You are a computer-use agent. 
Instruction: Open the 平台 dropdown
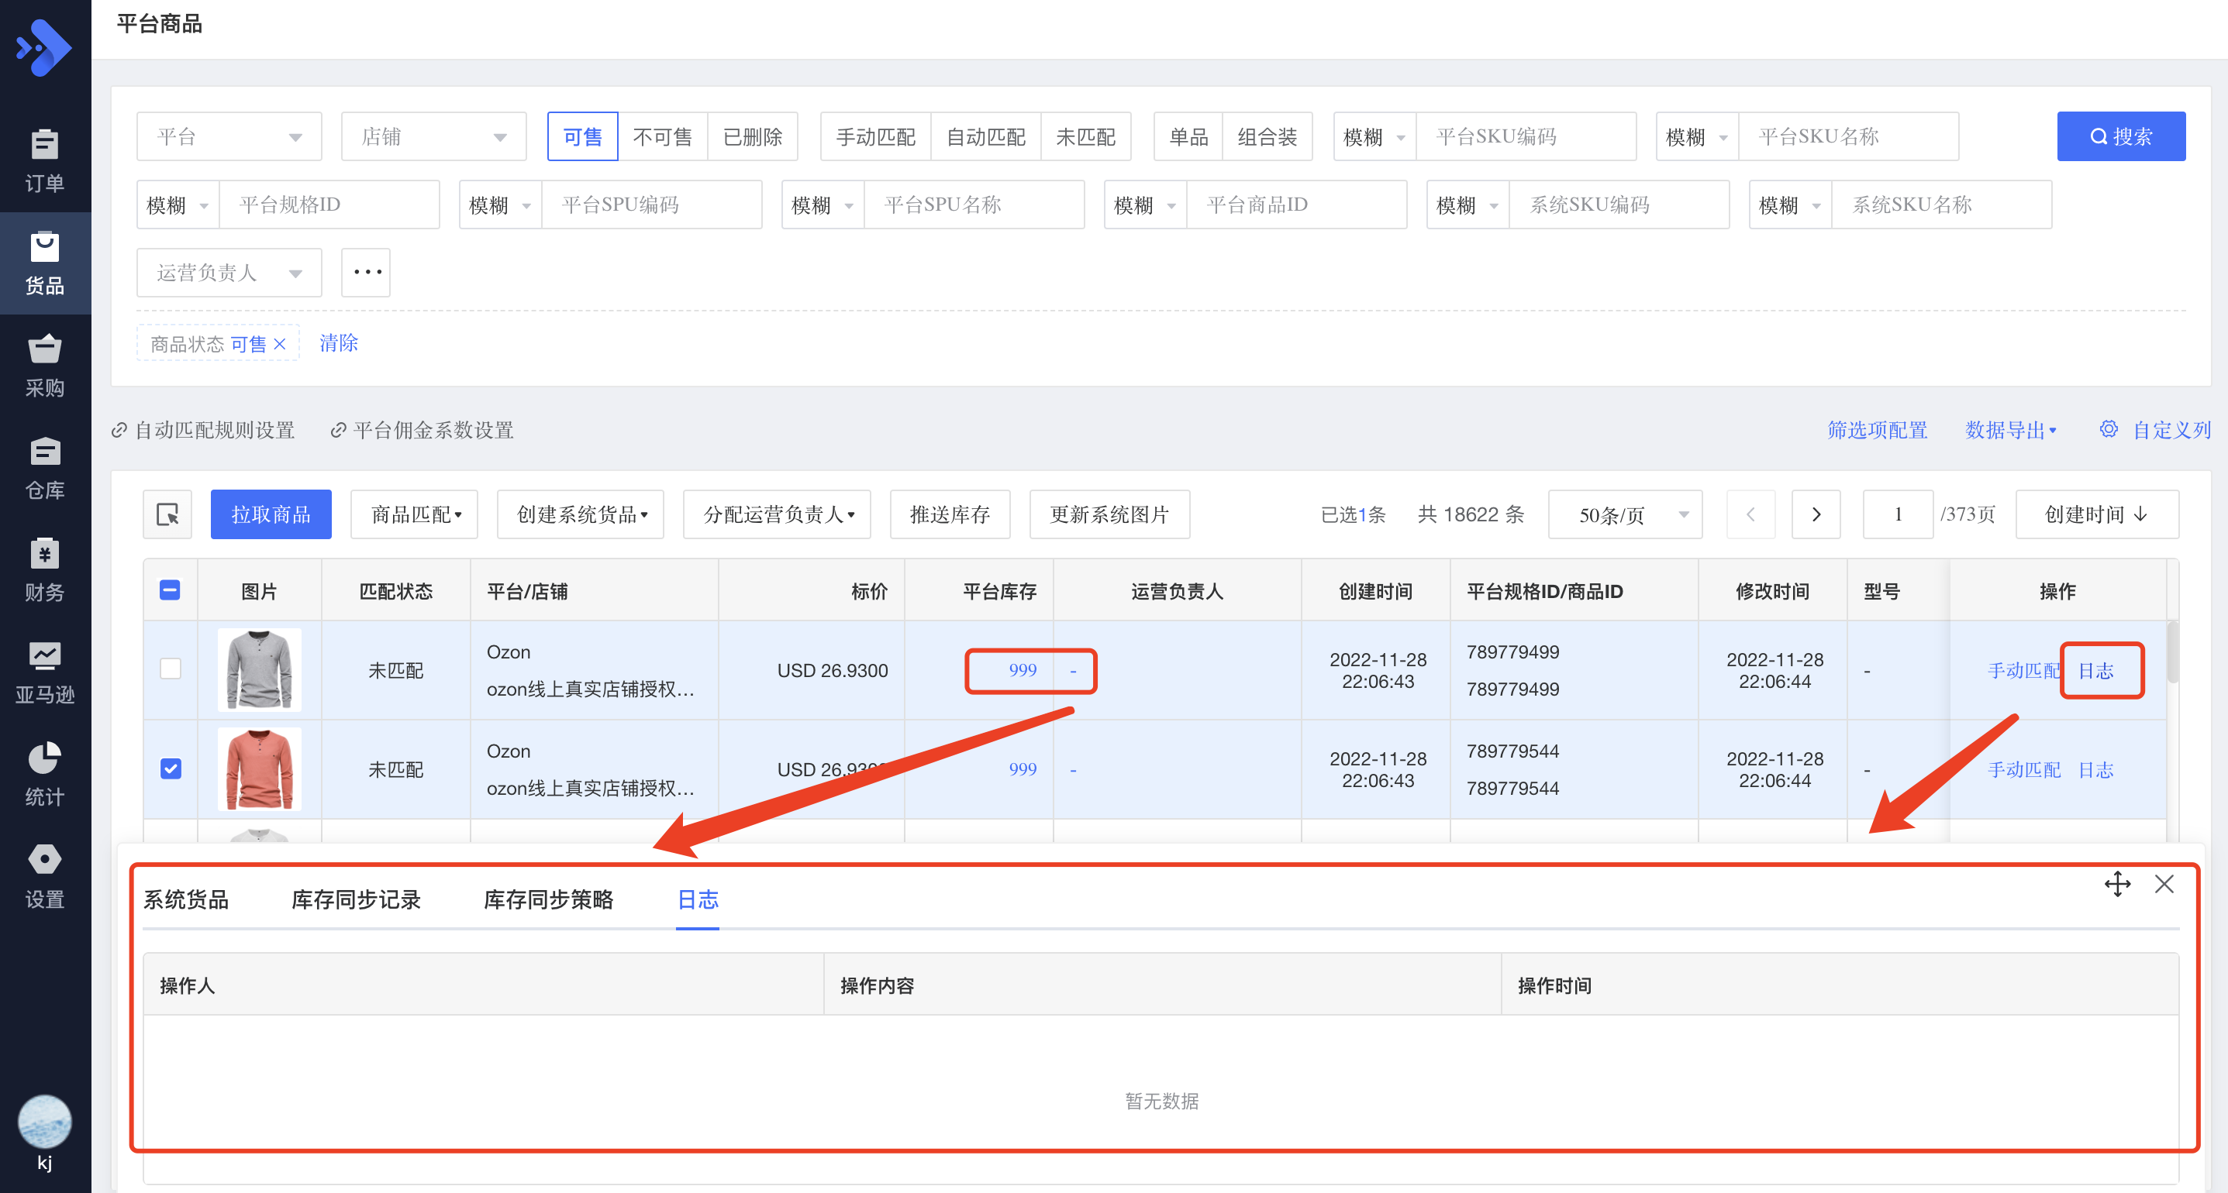[x=229, y=136]
